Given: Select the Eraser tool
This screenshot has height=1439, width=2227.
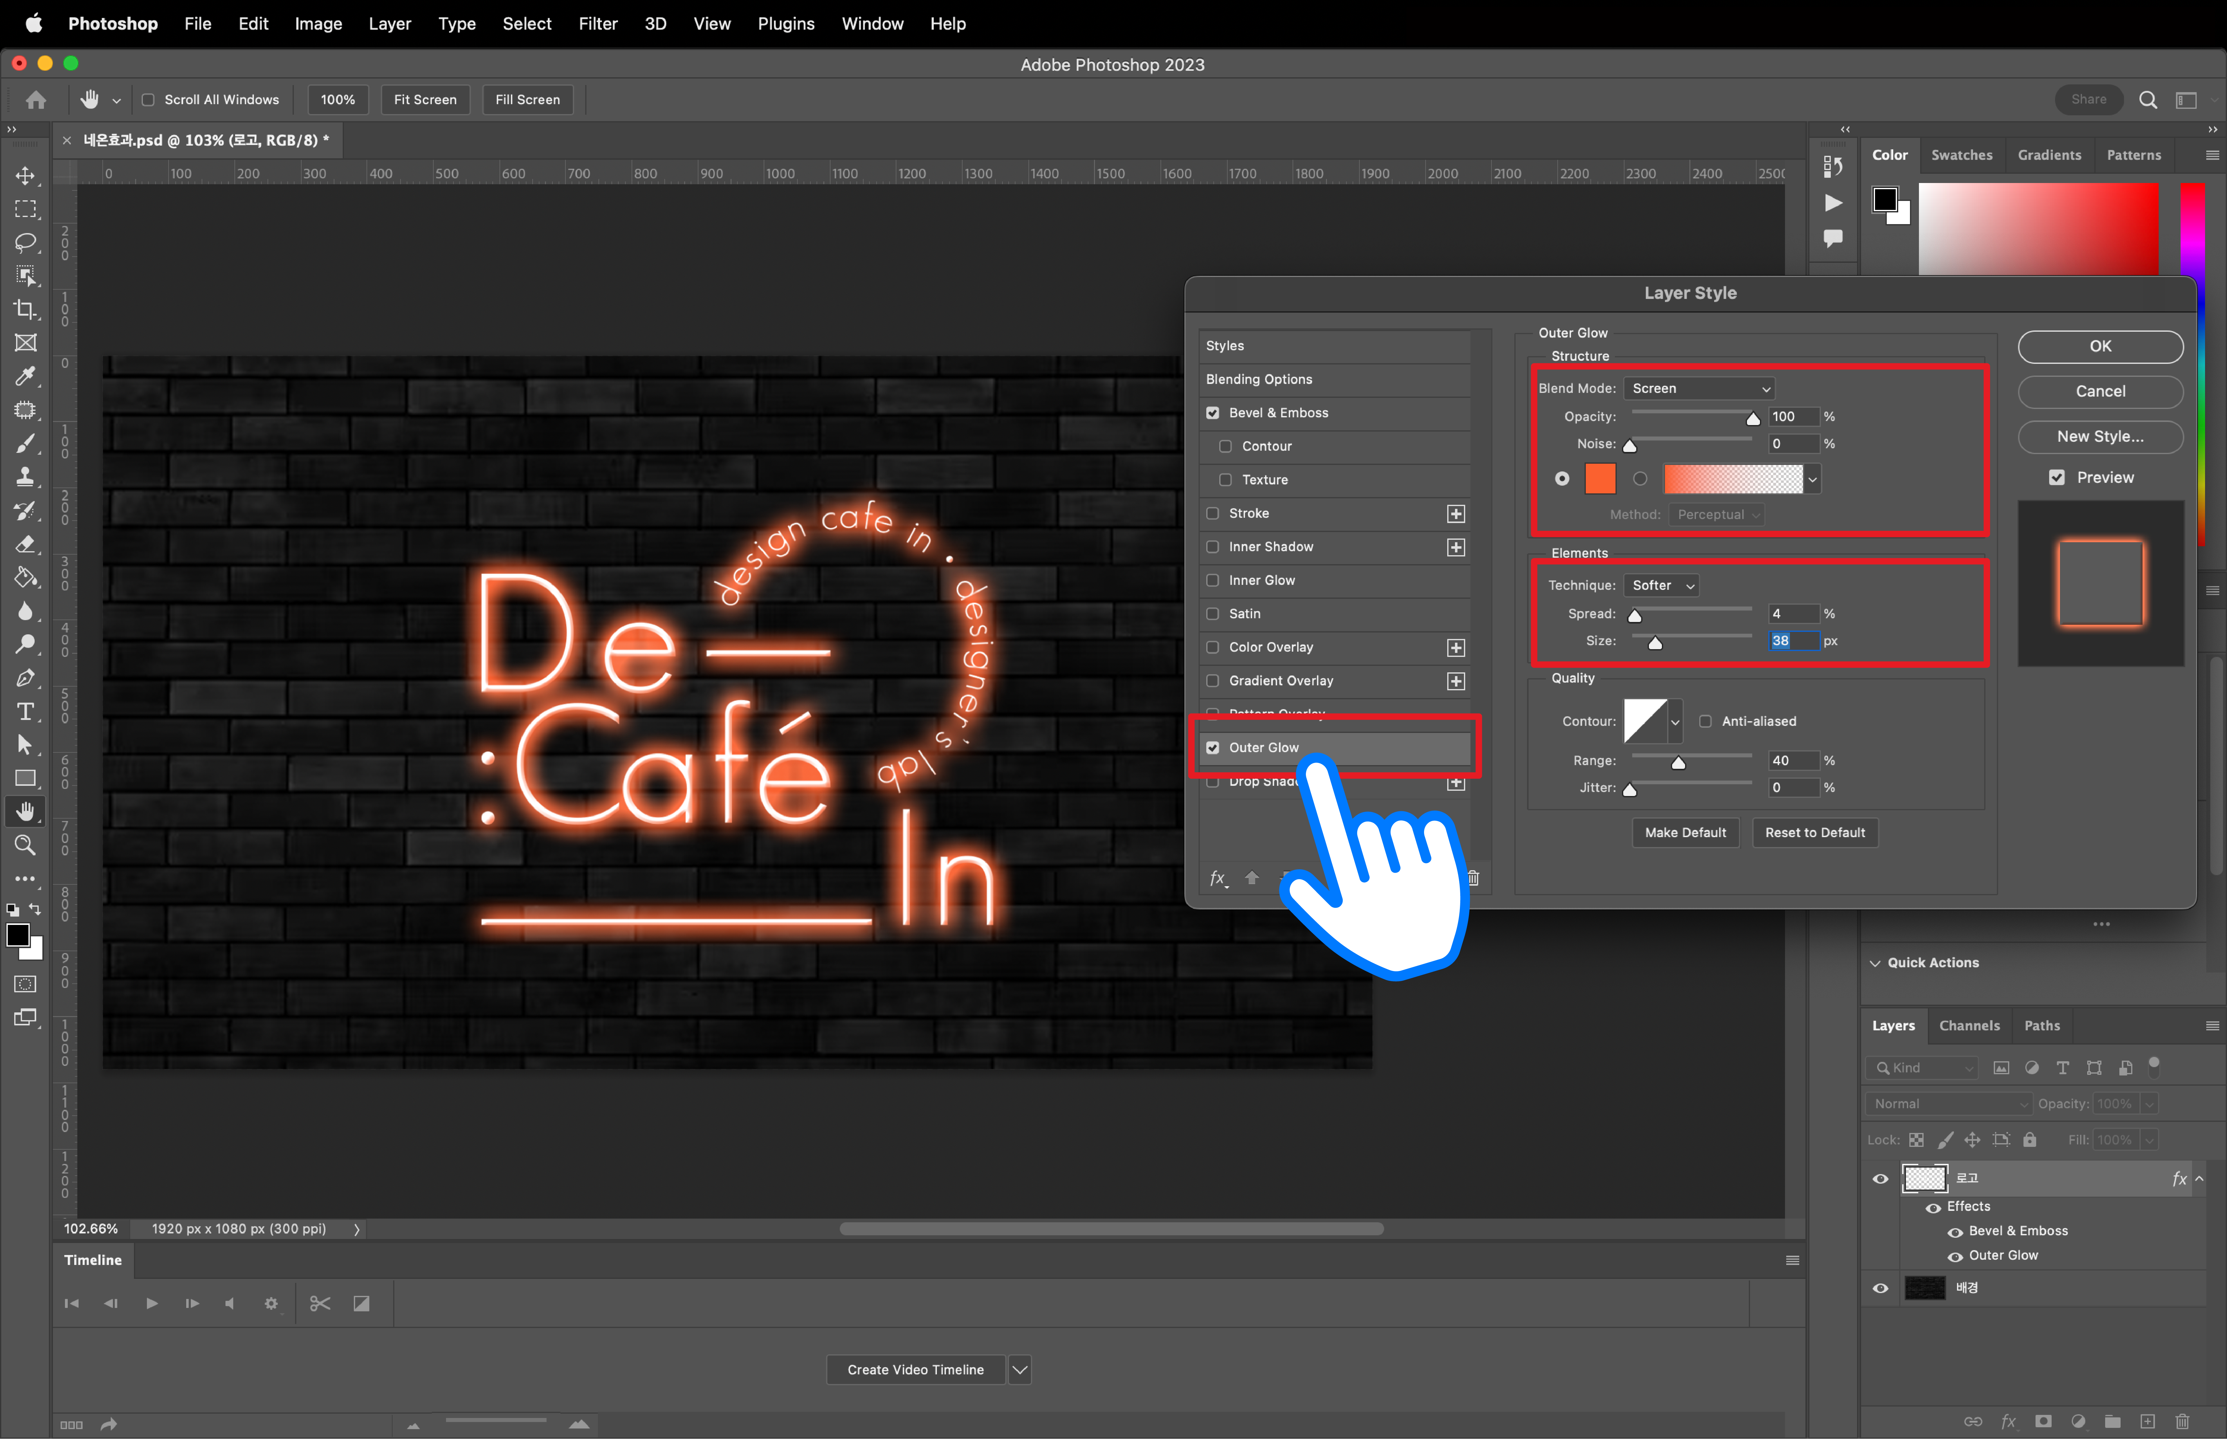Looking at the screenshot, I should 25,544.
